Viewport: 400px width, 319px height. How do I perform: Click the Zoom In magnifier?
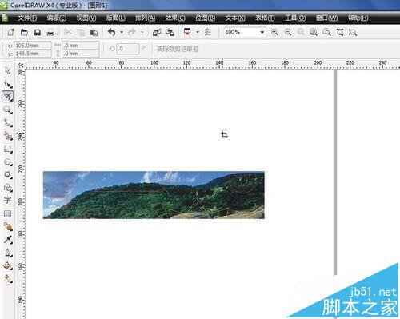[274, 32]
